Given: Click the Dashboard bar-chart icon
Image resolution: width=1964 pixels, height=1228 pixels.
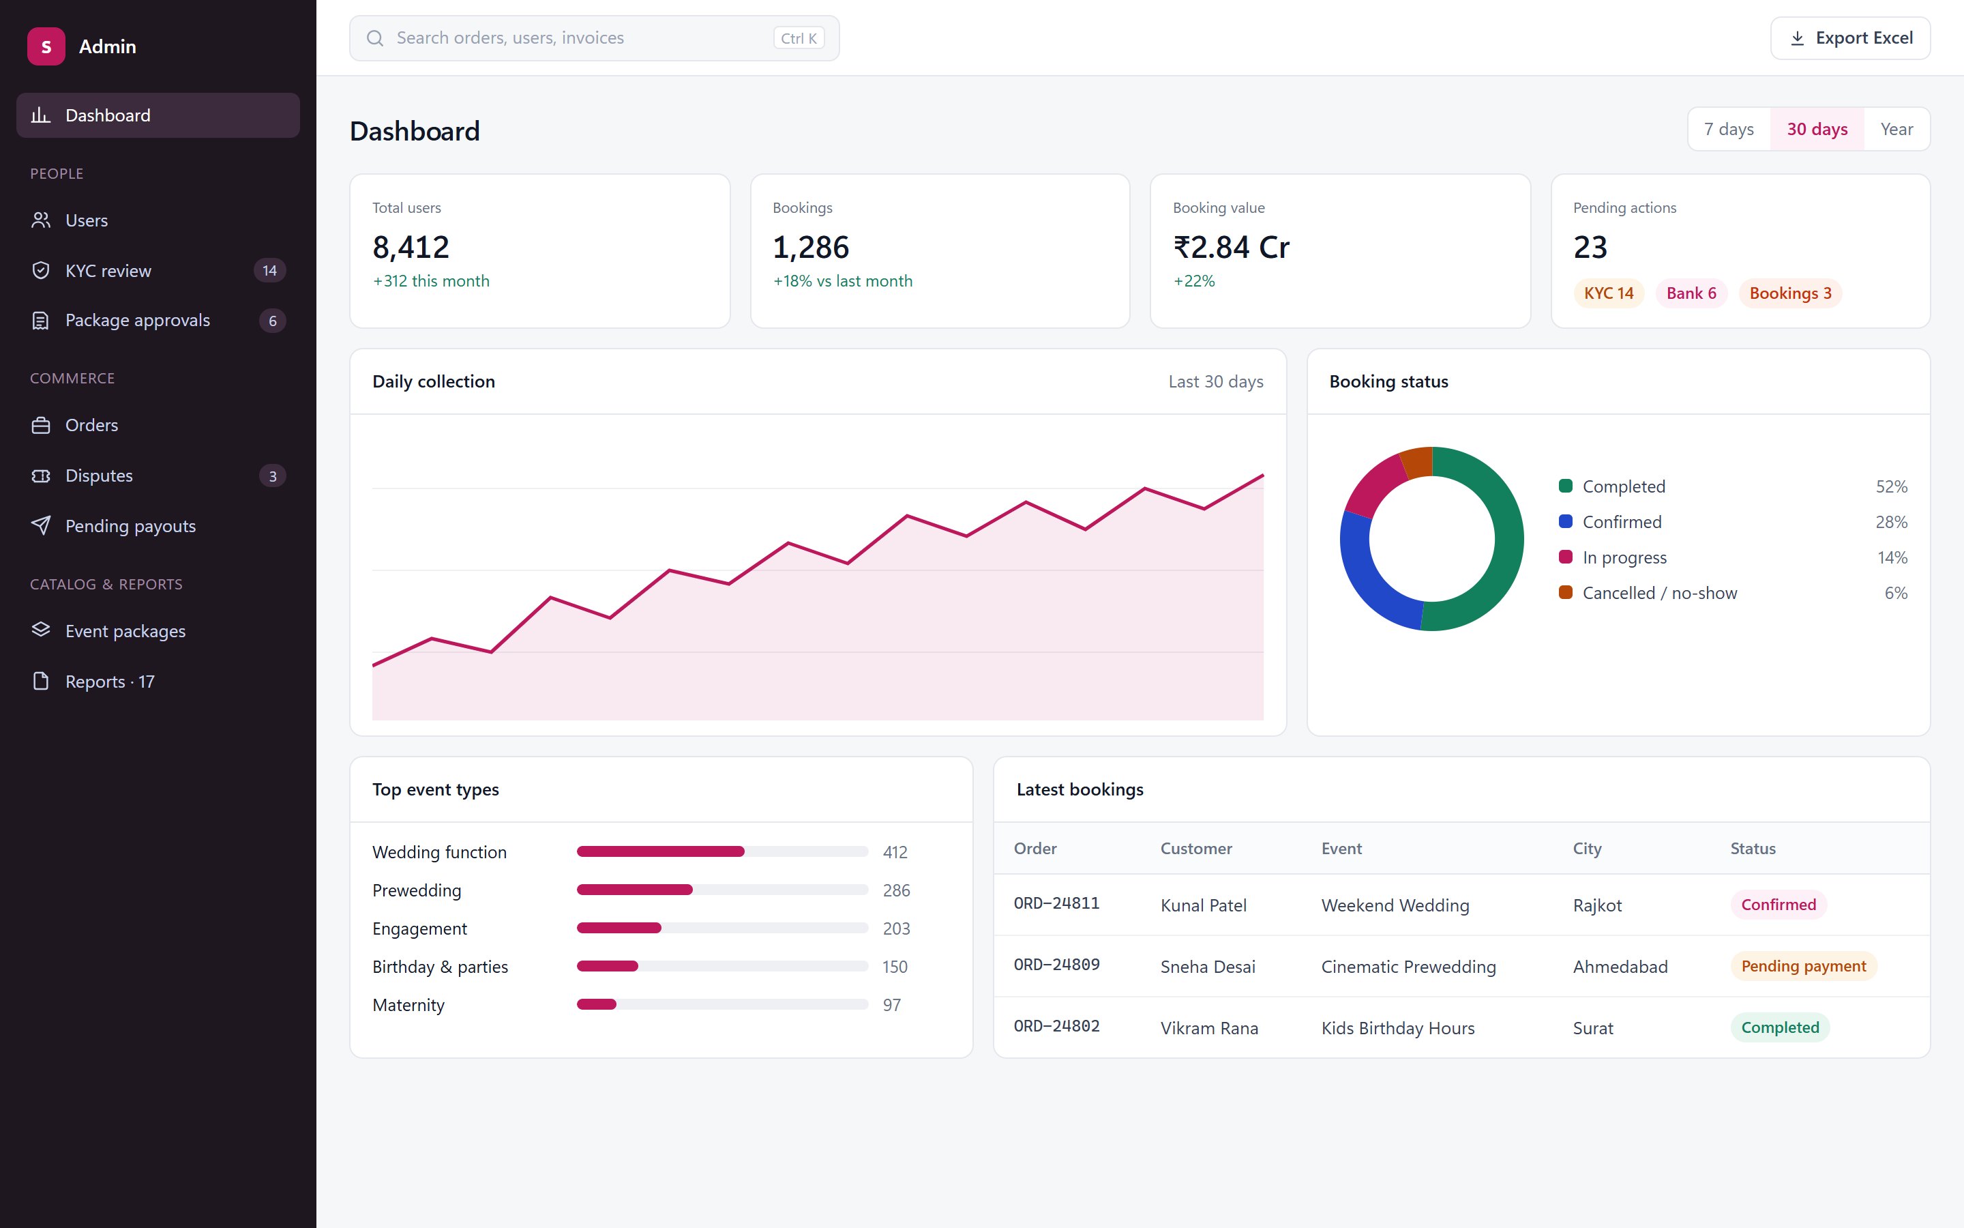Looking at the screenshot, I should (41, 115).
